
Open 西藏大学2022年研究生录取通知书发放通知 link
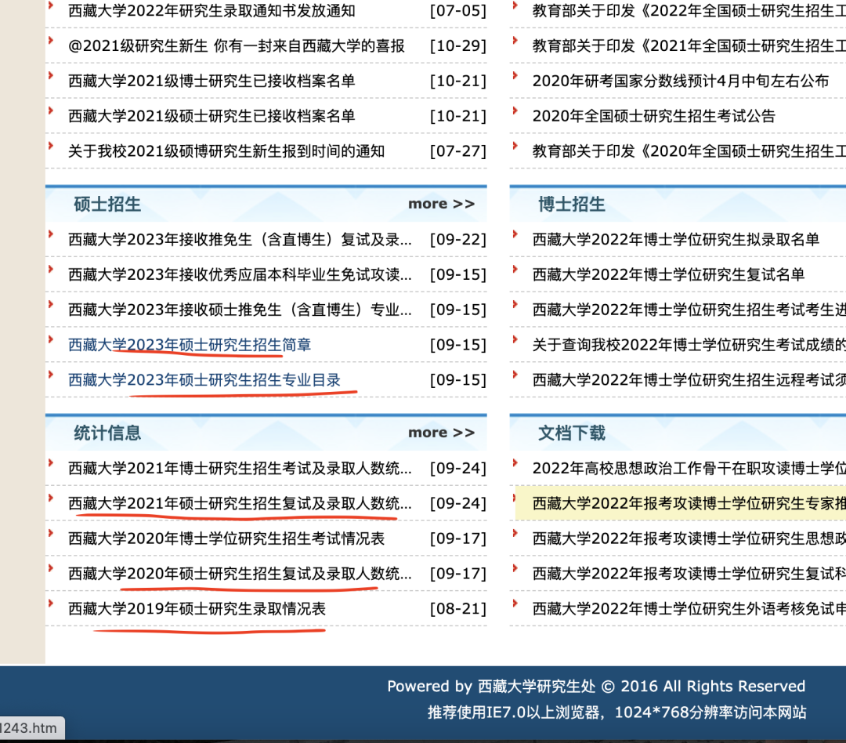[211, 11]
